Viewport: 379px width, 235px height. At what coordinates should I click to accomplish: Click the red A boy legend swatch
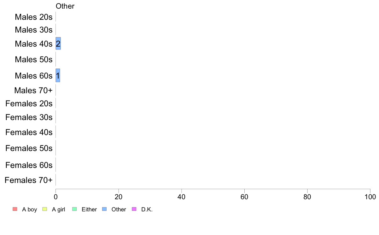(x=15, y=209)
